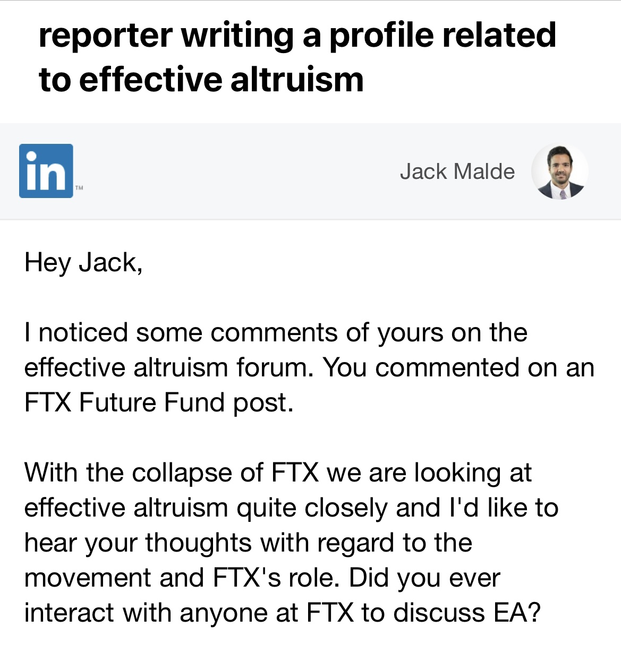Select the title line 'reporter writing a profile related'
The image size is (621, 645).
pyautogui.click(x=297, y=36)
